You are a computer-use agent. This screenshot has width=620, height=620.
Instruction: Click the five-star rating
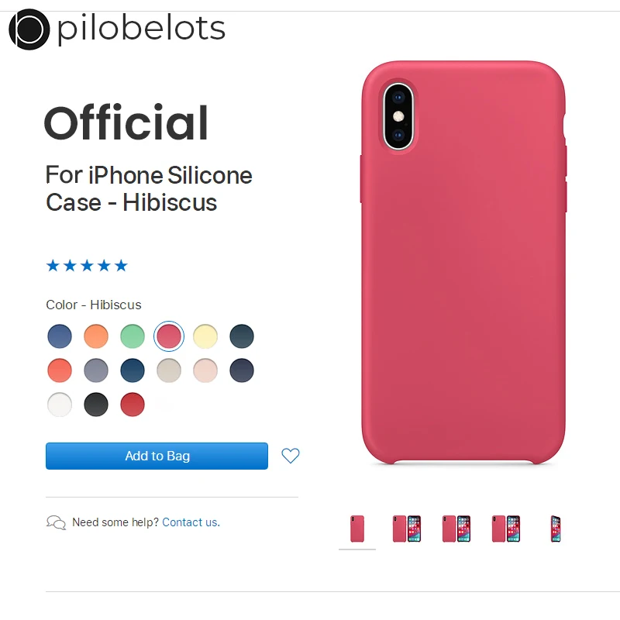87,265
